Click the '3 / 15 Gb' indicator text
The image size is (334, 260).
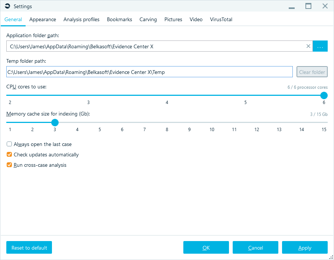319,114
